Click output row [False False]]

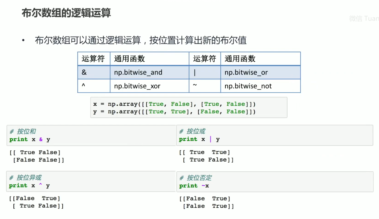click(39, 160)
